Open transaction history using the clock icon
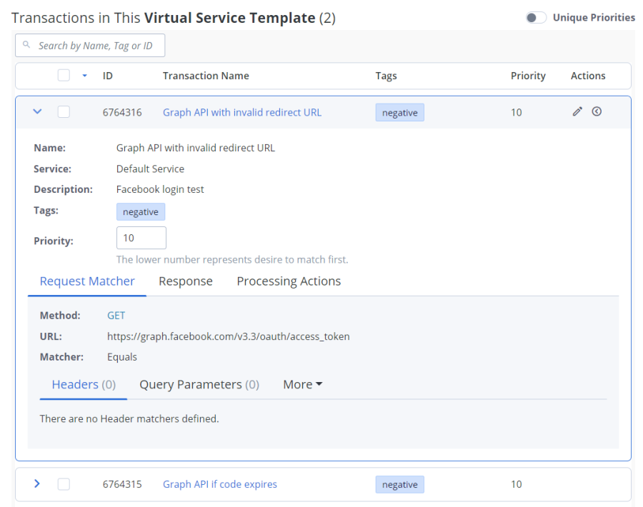The height and width of the screenshot is (507, 643). (597, 111)
